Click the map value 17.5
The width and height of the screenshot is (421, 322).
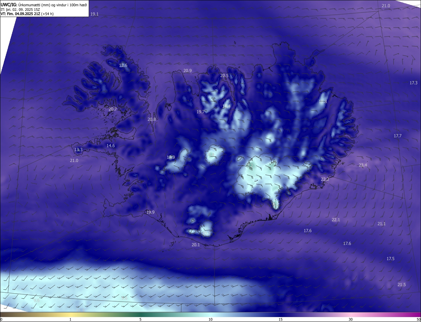click(390, 259)
